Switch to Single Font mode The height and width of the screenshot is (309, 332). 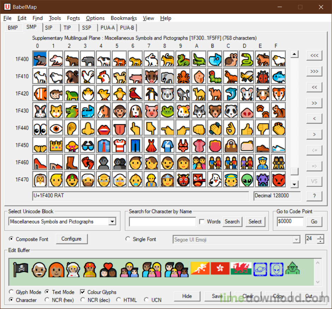click(128, 239)
